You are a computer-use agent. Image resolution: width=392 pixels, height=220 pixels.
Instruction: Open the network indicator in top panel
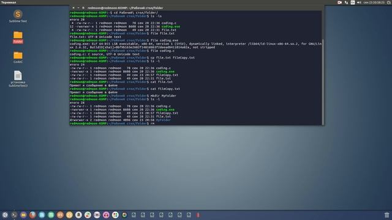[346, 2]
